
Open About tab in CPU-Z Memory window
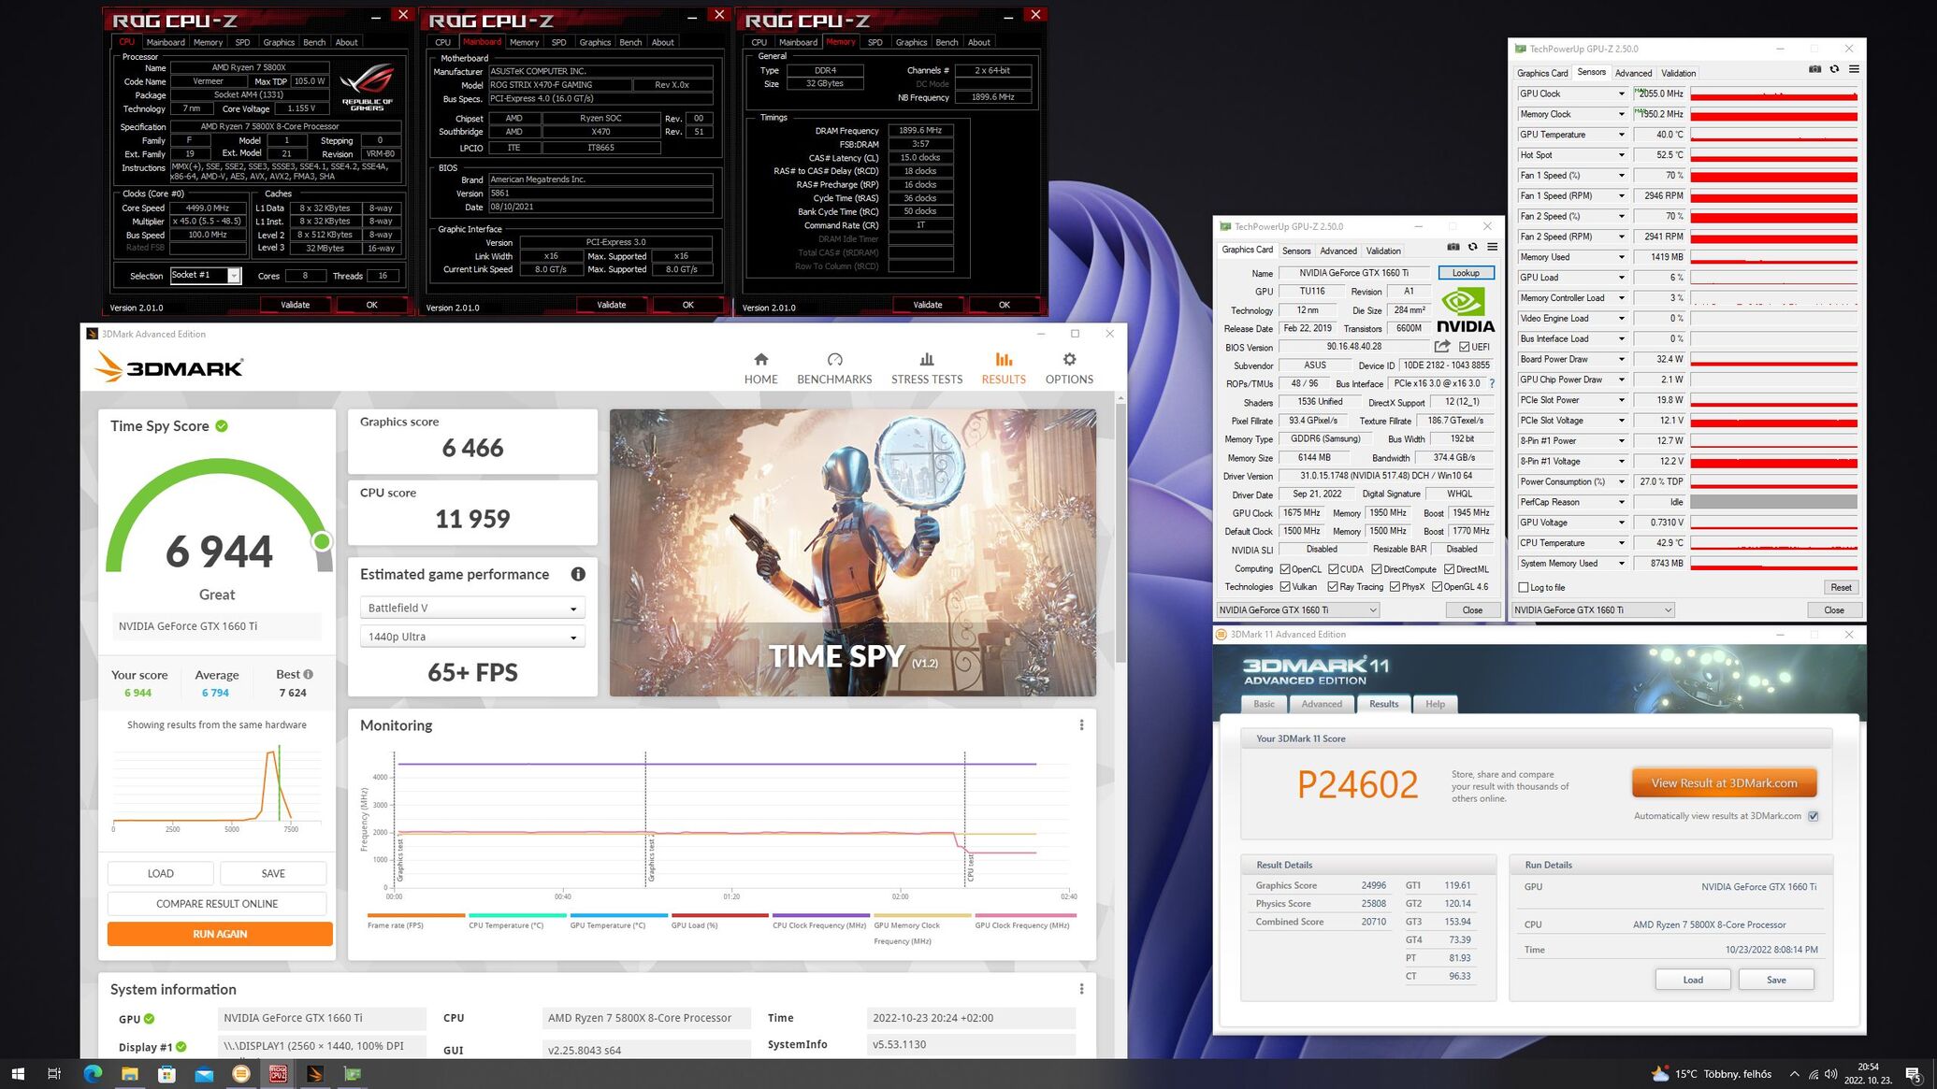tap(978, 42)
